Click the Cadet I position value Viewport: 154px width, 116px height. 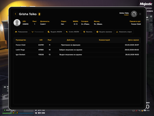[43, 24]
